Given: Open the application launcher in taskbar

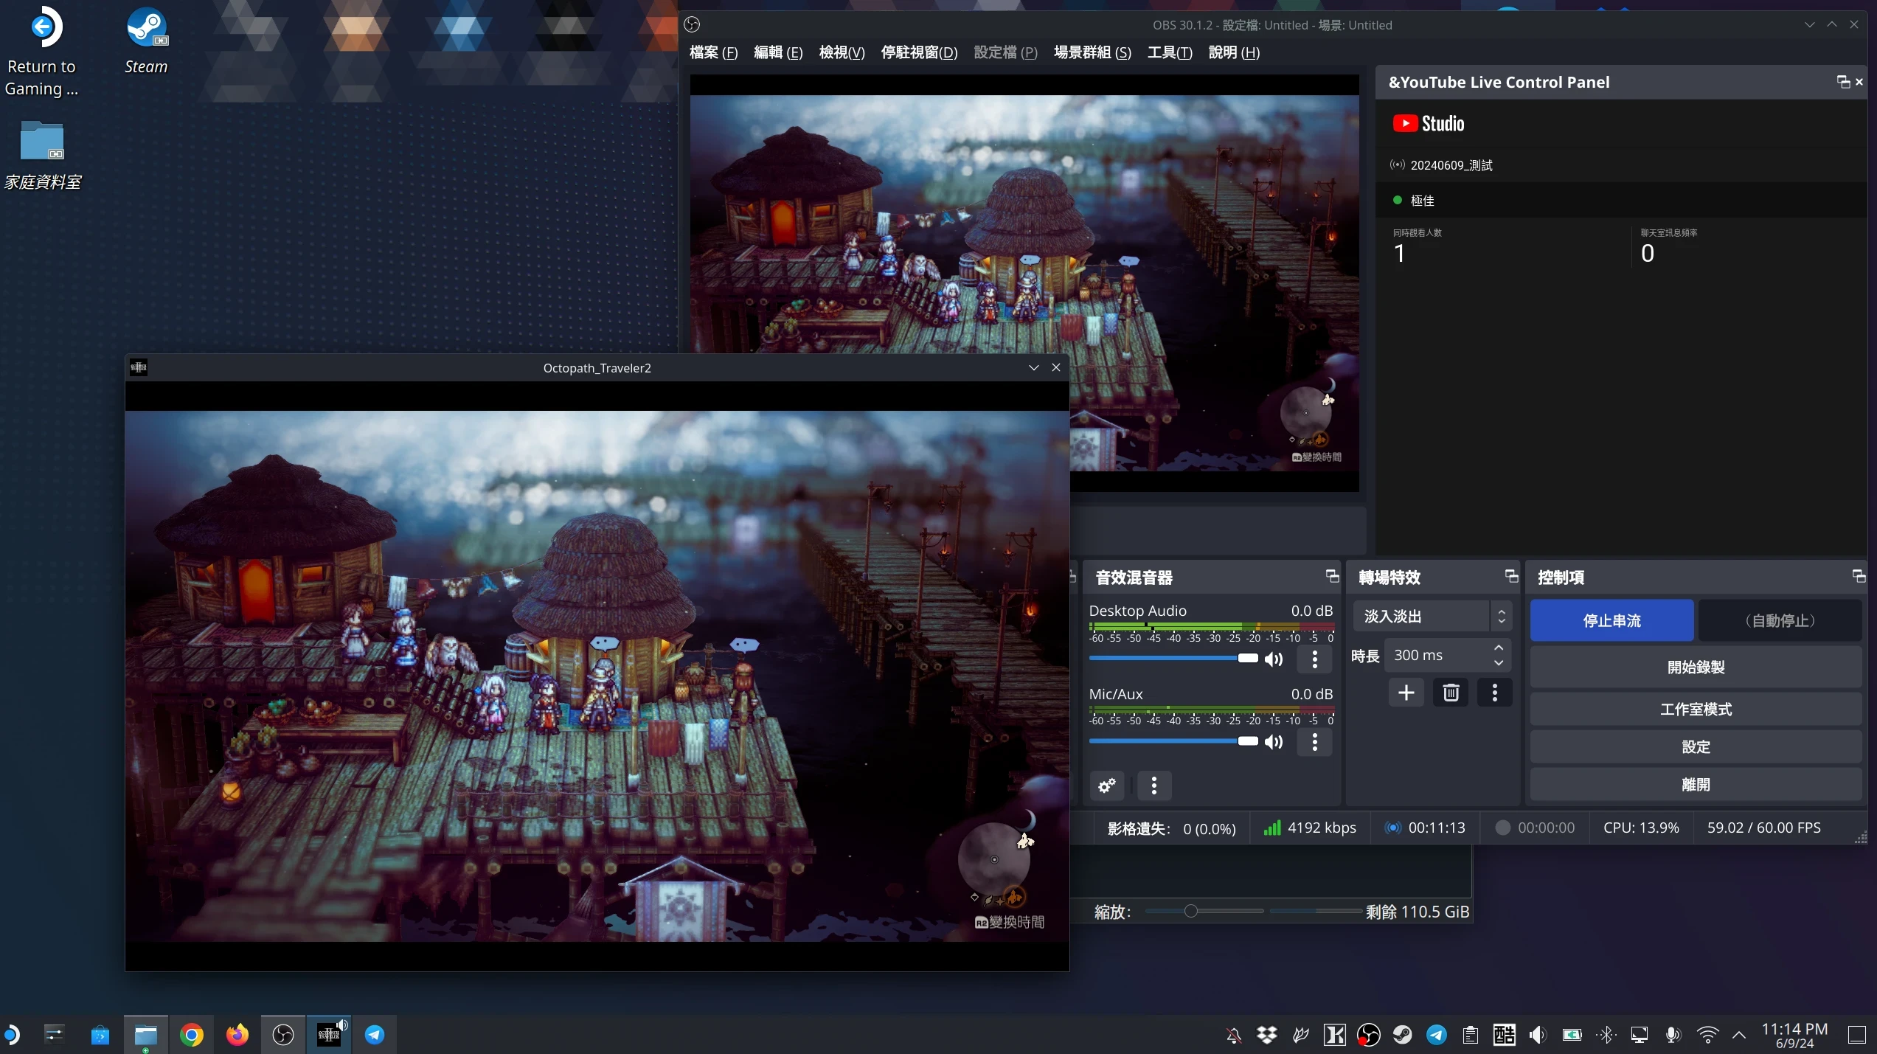Looking at the screenshot, I should click(x=11, y=1035).
